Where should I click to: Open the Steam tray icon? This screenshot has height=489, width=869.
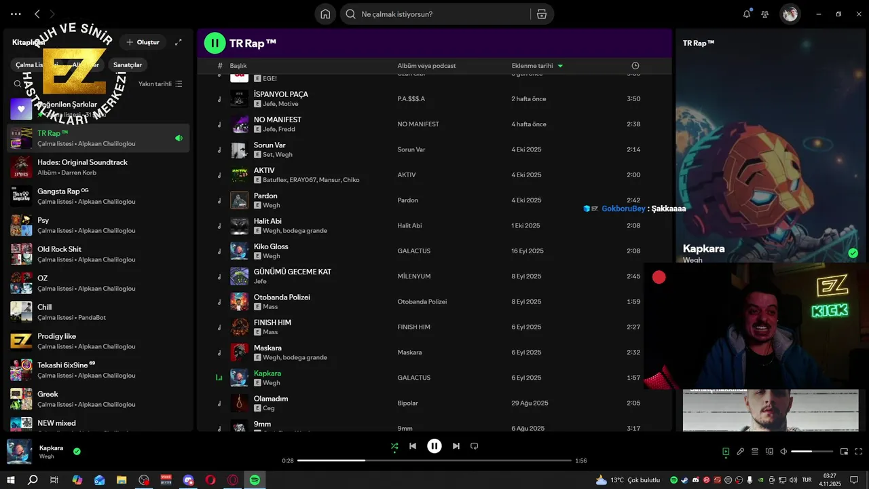pos(684,480)
